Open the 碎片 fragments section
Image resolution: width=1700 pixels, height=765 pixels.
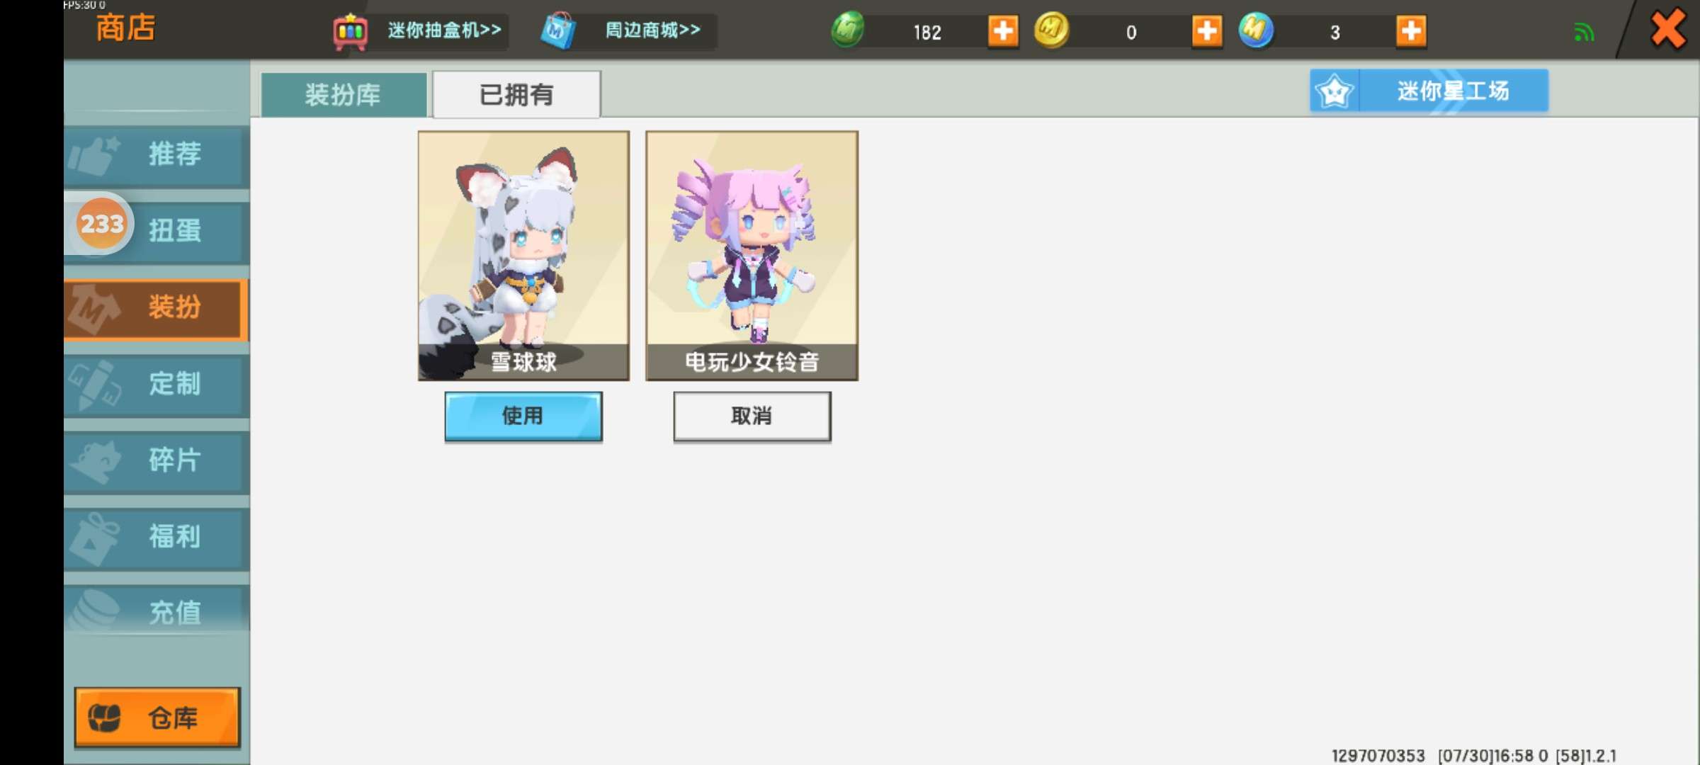(157, 460)
